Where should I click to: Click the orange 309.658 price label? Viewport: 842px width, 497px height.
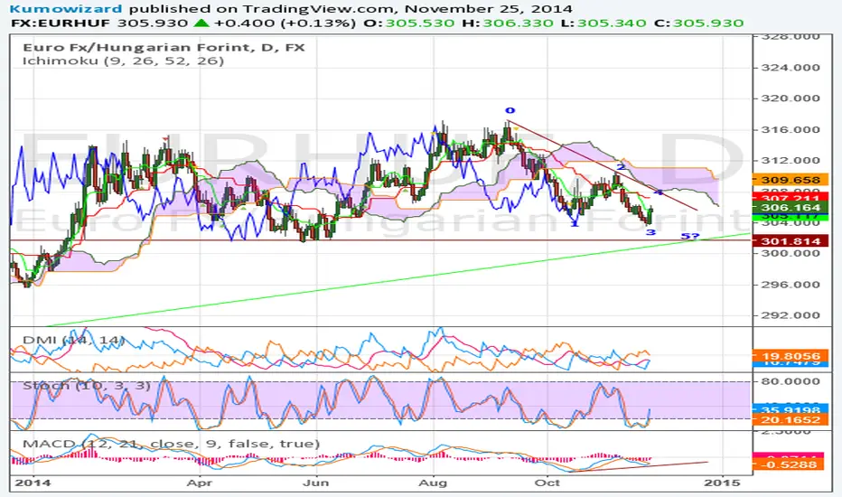[x=791, y=180]
